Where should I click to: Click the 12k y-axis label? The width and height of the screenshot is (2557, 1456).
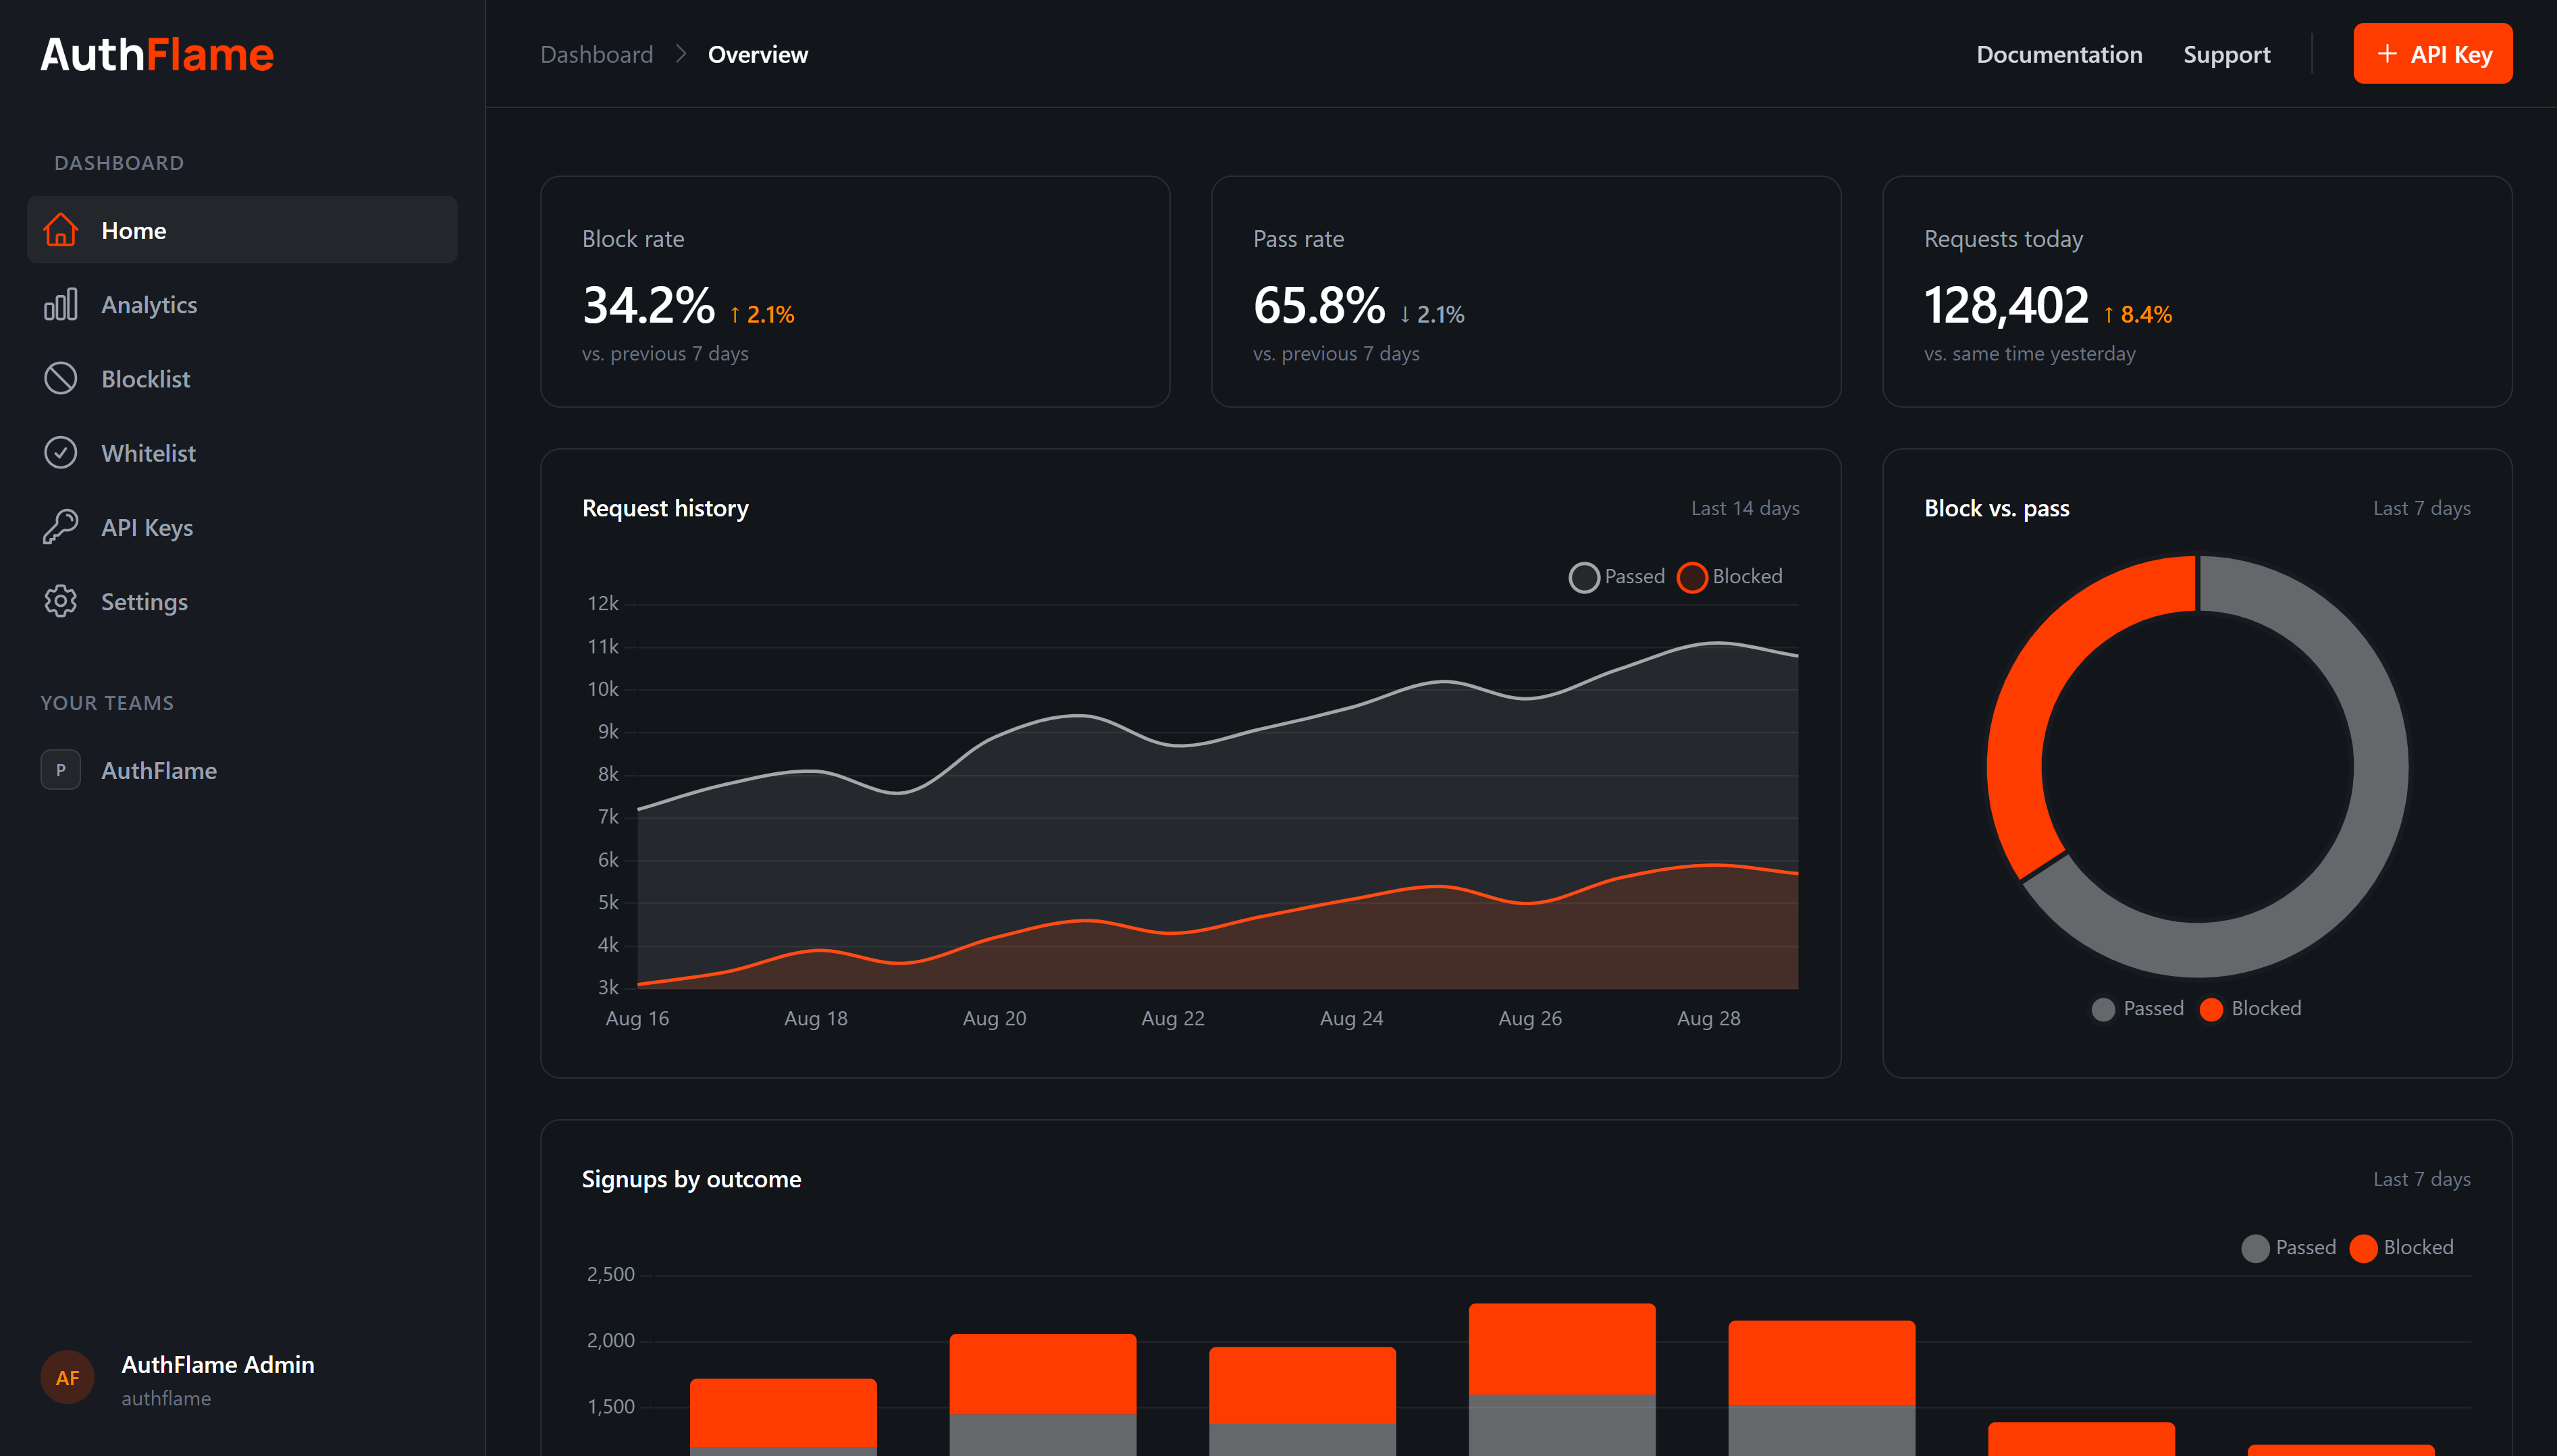click(x=603, y=603)
